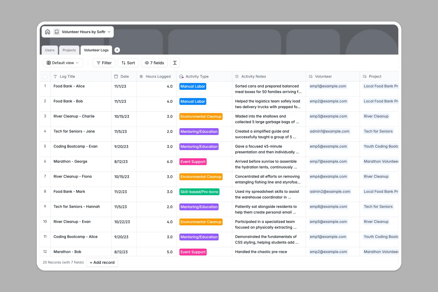Click the + Add record button
Image resolution: width=438 pixels, height=292 pixels.
click(x=102, y=262)
